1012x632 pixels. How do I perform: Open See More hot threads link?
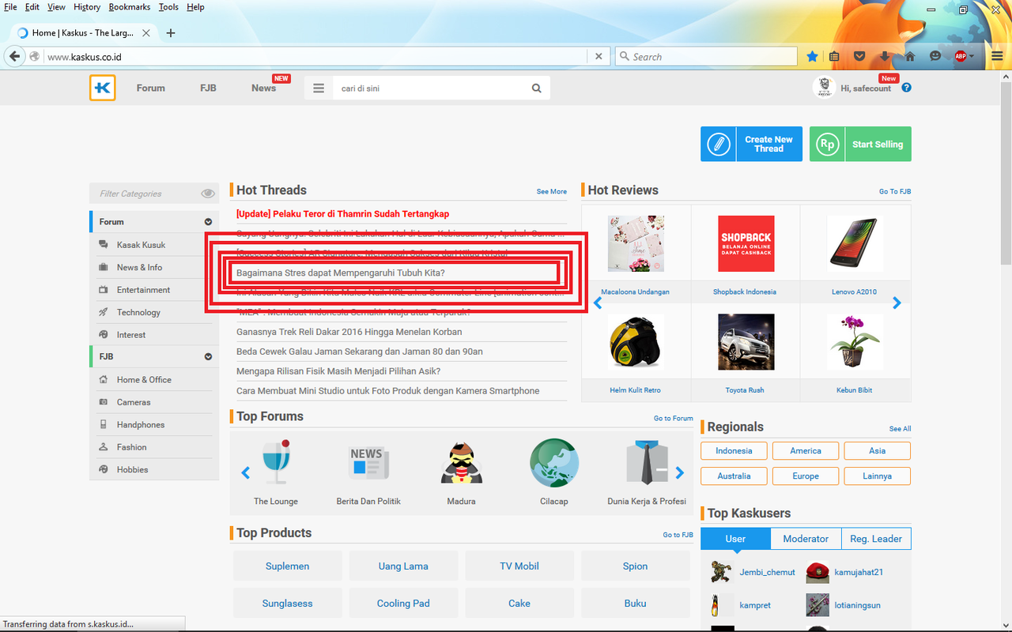click(x=552, y=191)
